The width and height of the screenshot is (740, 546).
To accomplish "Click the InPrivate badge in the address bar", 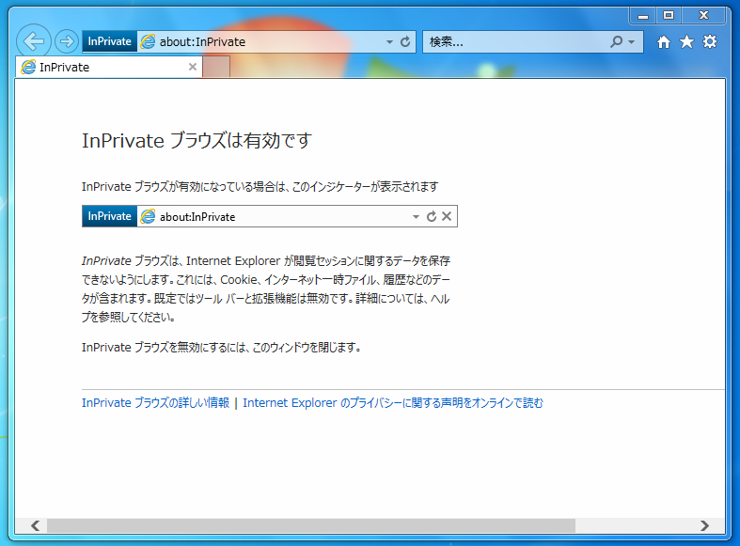I will 109,41.
